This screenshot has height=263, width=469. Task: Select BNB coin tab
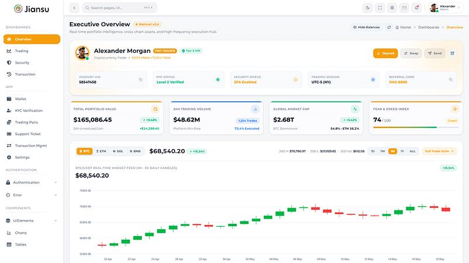coord(135,151)
